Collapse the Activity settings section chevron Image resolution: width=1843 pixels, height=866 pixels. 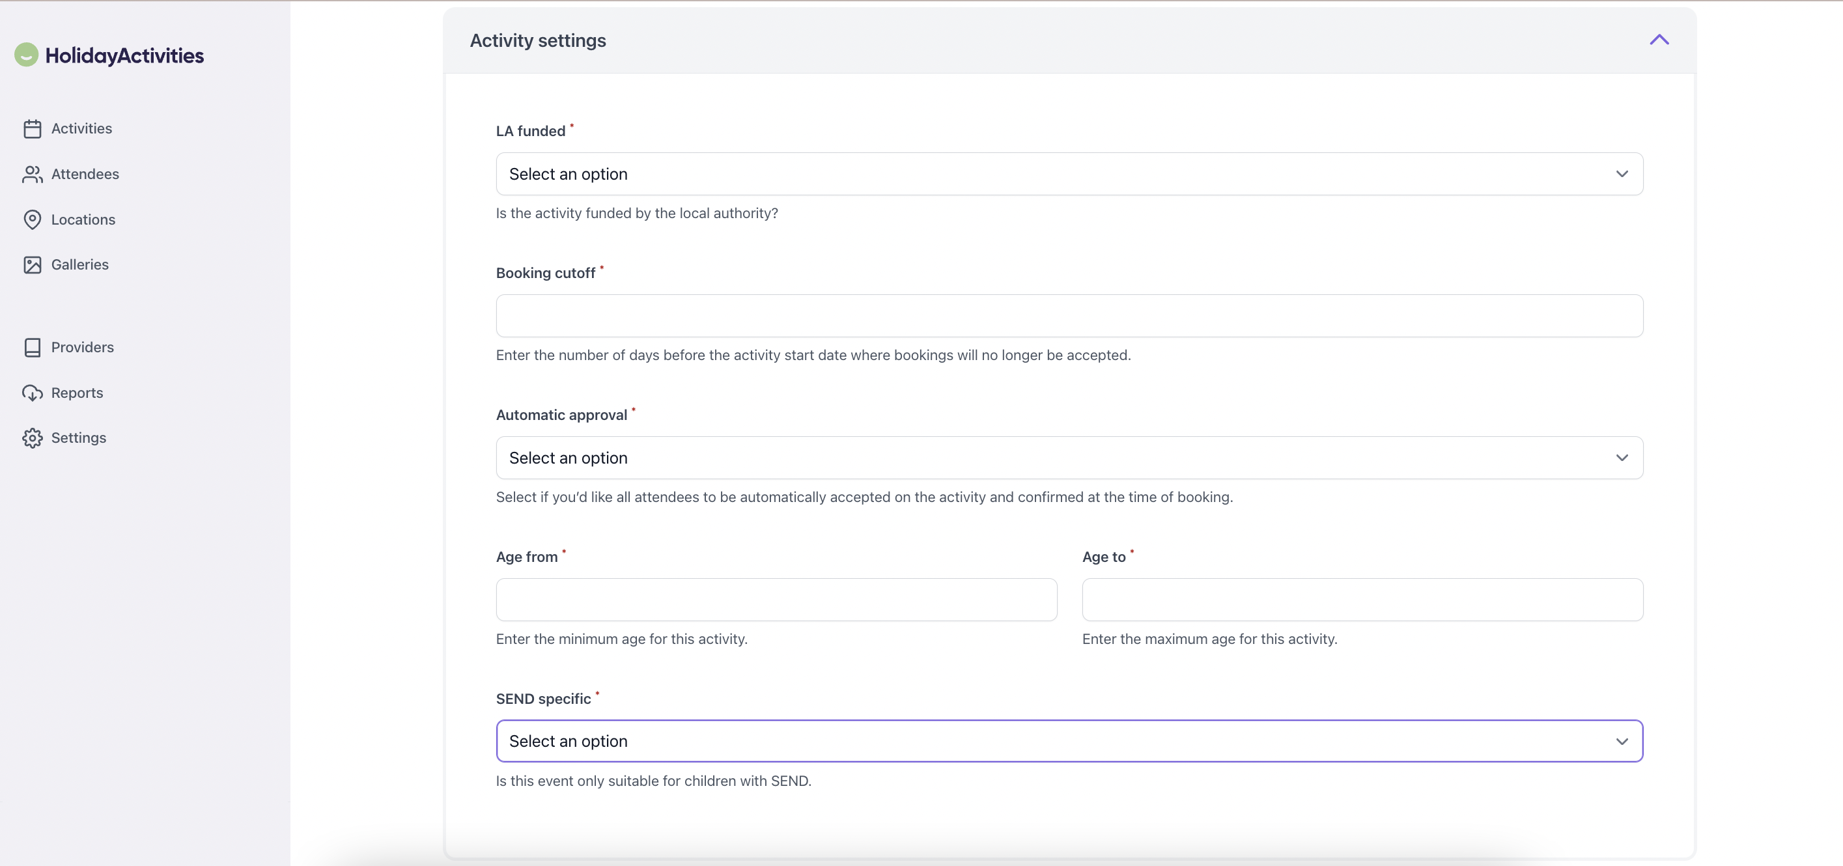(1659, 40)
